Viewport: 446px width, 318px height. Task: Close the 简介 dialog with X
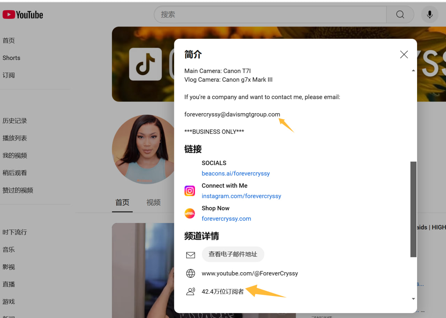pyautogui.click(x=404, y=54)
